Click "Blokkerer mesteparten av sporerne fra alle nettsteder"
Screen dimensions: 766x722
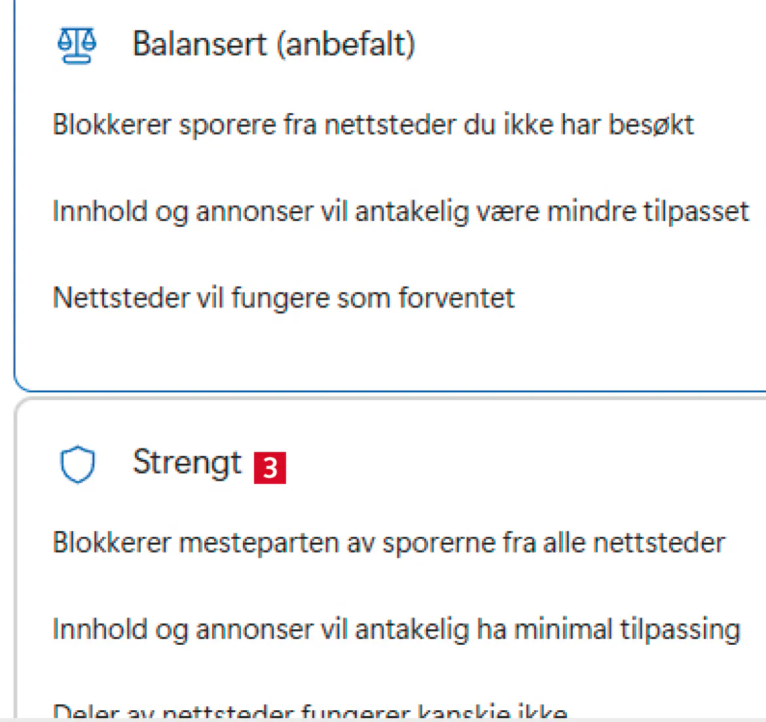(x=388, y=543)
